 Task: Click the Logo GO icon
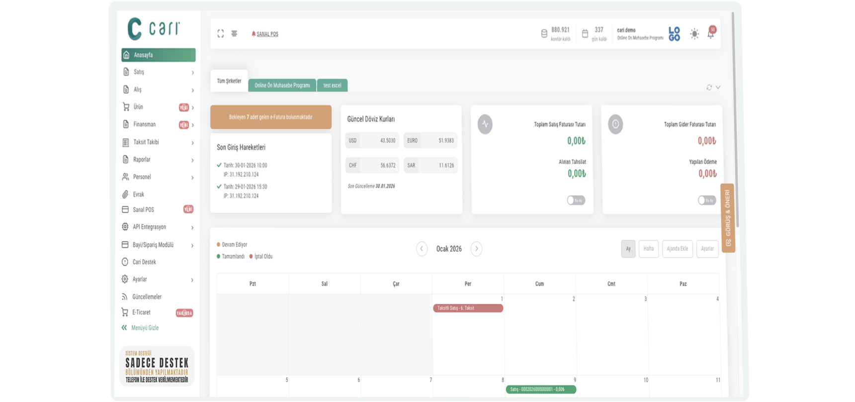click(674, 34)
